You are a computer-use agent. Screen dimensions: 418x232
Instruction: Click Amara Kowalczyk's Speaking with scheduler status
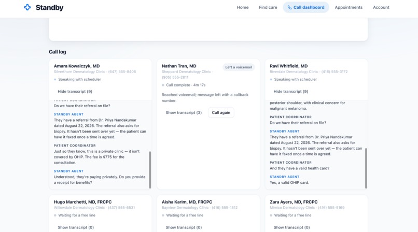click(80, 79)
